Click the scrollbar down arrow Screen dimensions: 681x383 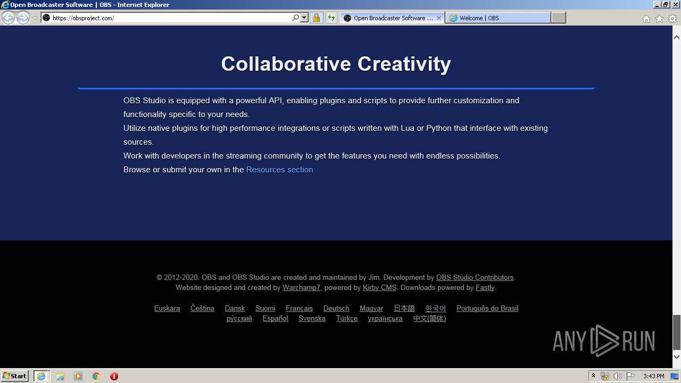[677, 356]
